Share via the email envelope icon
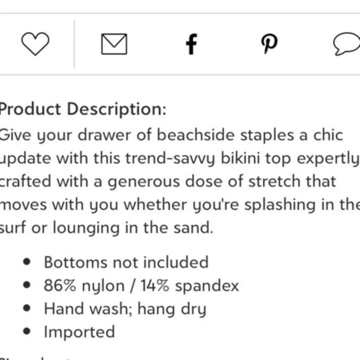 [x=114, y=44]
